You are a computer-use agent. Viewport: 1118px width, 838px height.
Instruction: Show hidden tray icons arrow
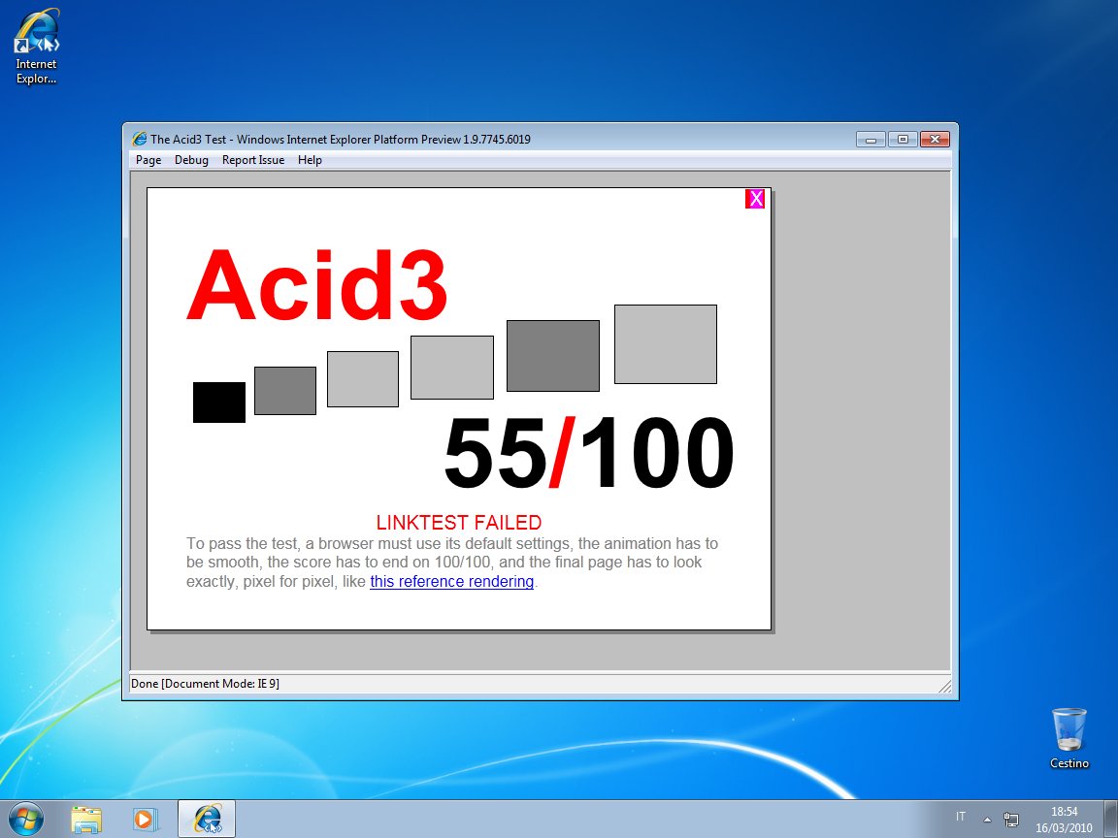(987, 820)
